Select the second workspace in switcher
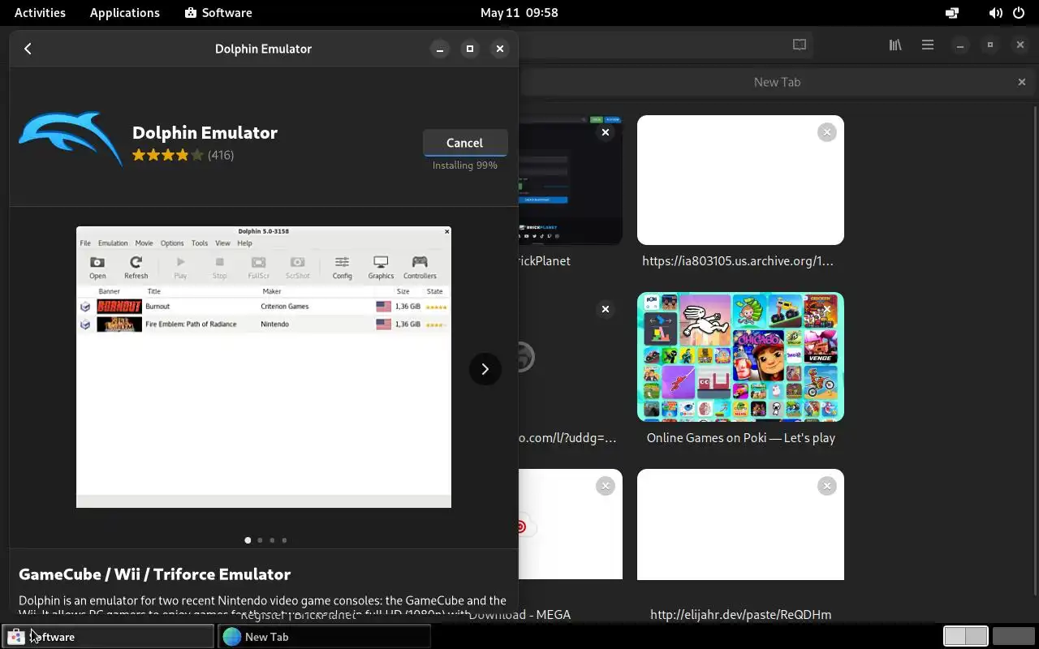Viewport: 1039px width, 649px height. point(1014,637)
